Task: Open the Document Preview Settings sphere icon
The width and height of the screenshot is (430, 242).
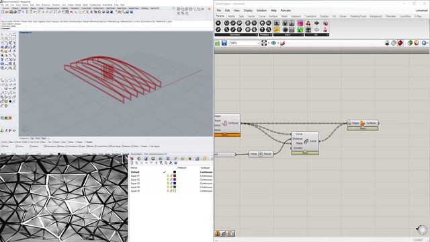Action: click(x=417, y=43)
